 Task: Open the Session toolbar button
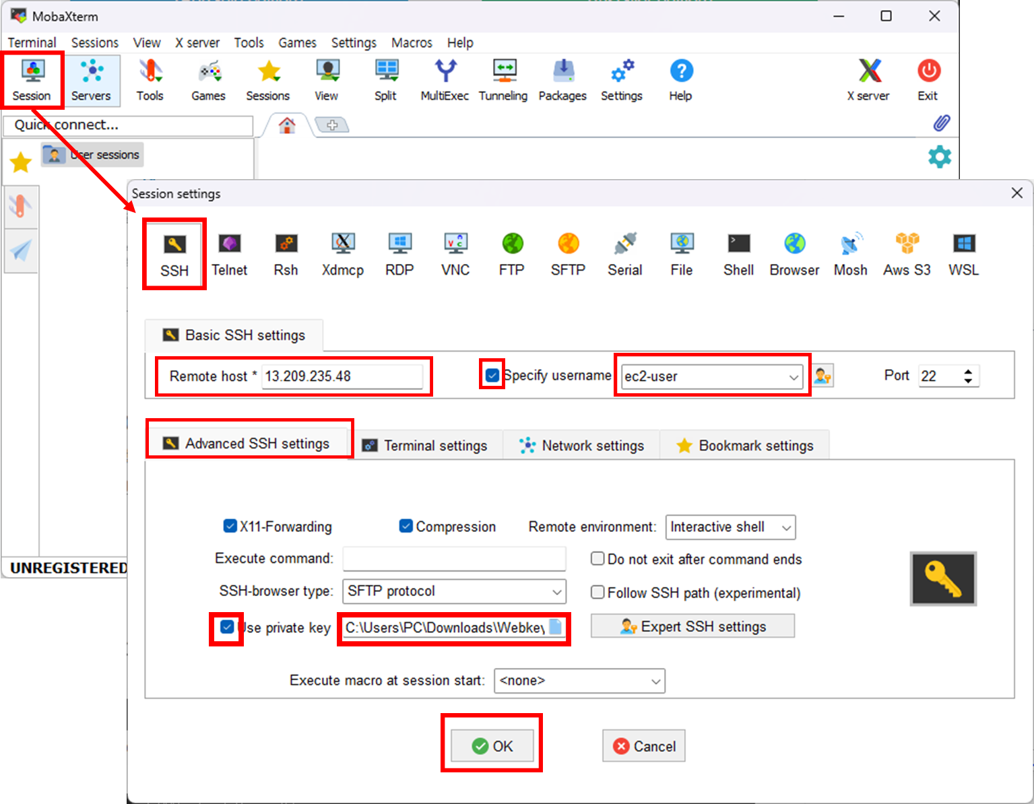coord(32,80)
